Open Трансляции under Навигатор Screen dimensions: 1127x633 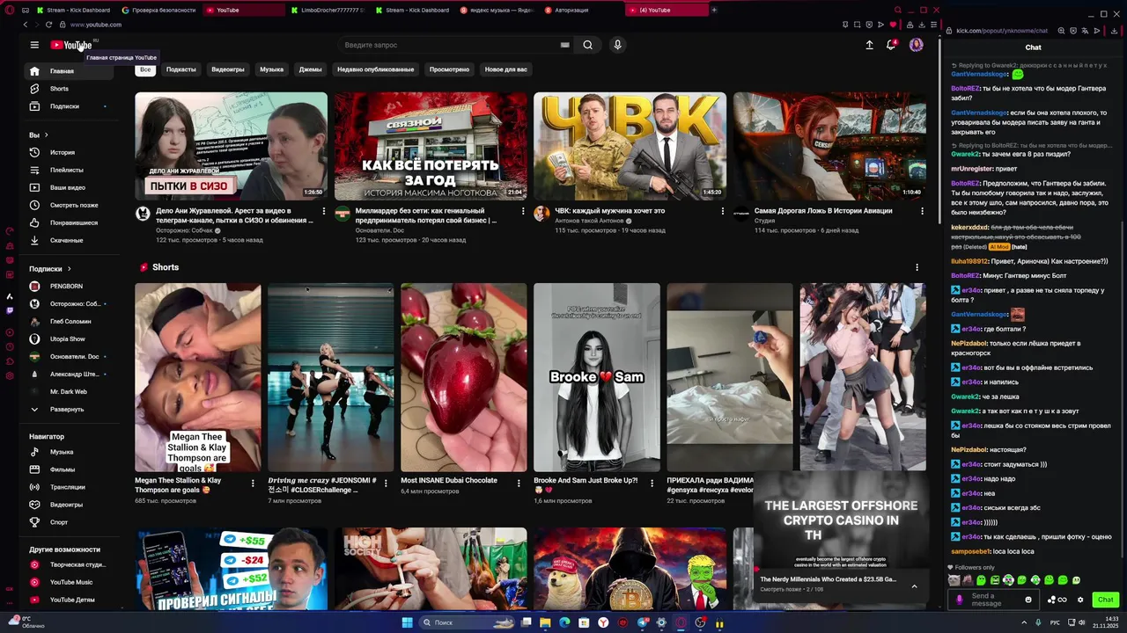click(69, 487)
